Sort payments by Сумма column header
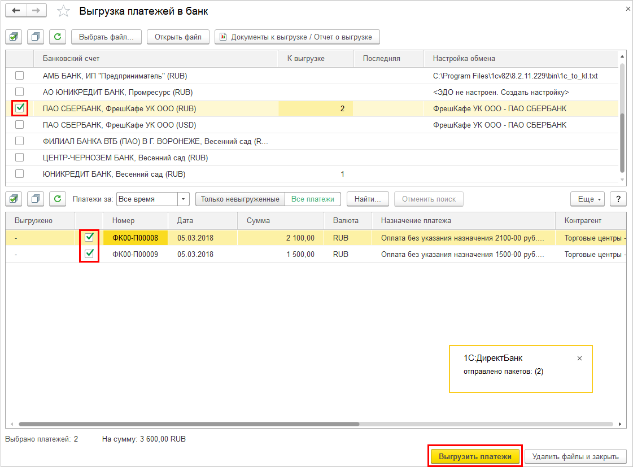This screenshot has height=467, width=633. click(281, 221)
